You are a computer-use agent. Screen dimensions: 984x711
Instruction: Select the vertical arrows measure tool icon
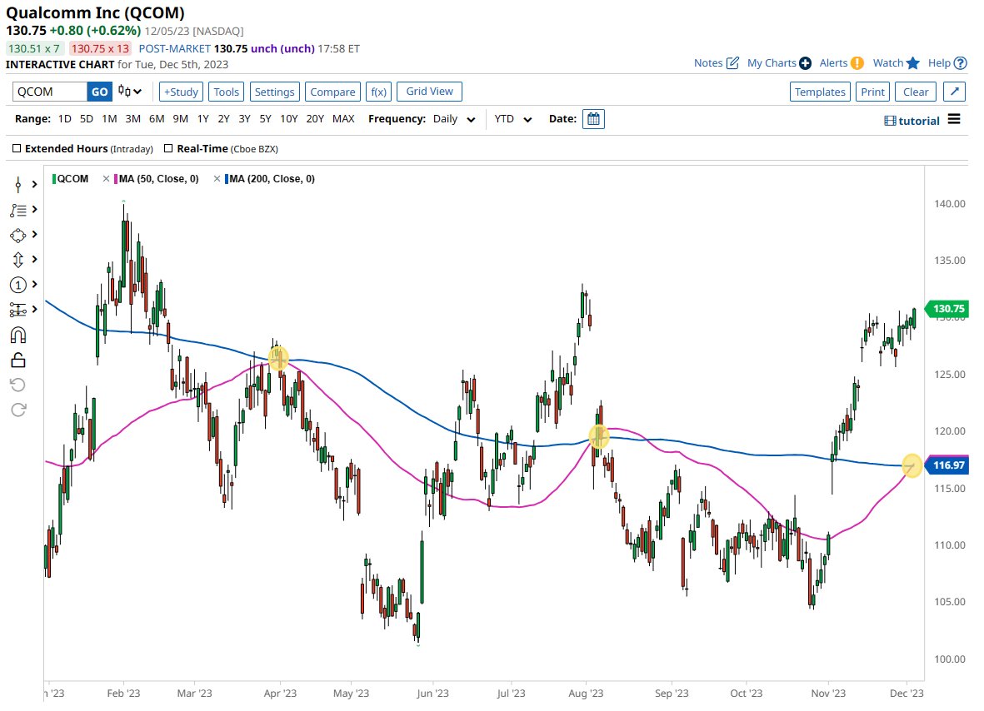[x=18, y=260]
